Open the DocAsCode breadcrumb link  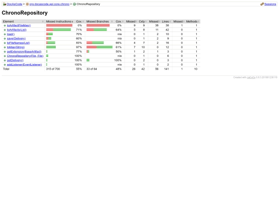[14, 4]
